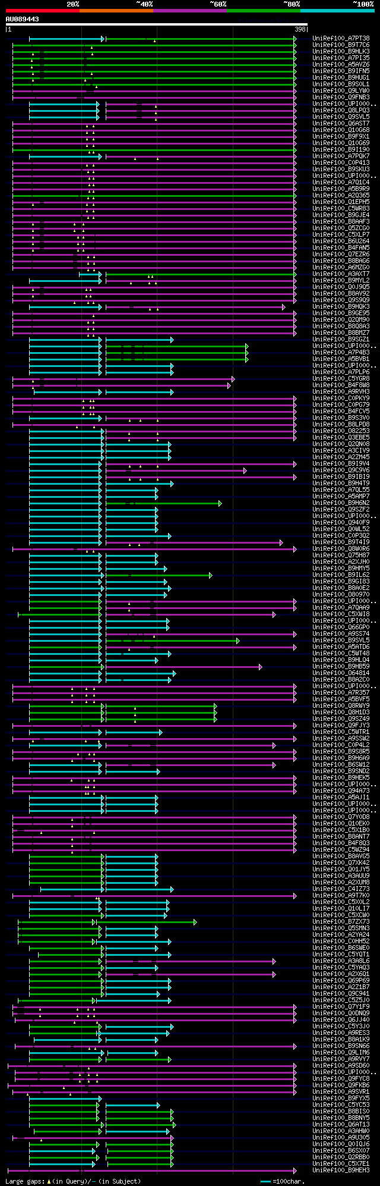Select the UniRef100_O82253 label

pyautogui.click(x=341, y=431)
